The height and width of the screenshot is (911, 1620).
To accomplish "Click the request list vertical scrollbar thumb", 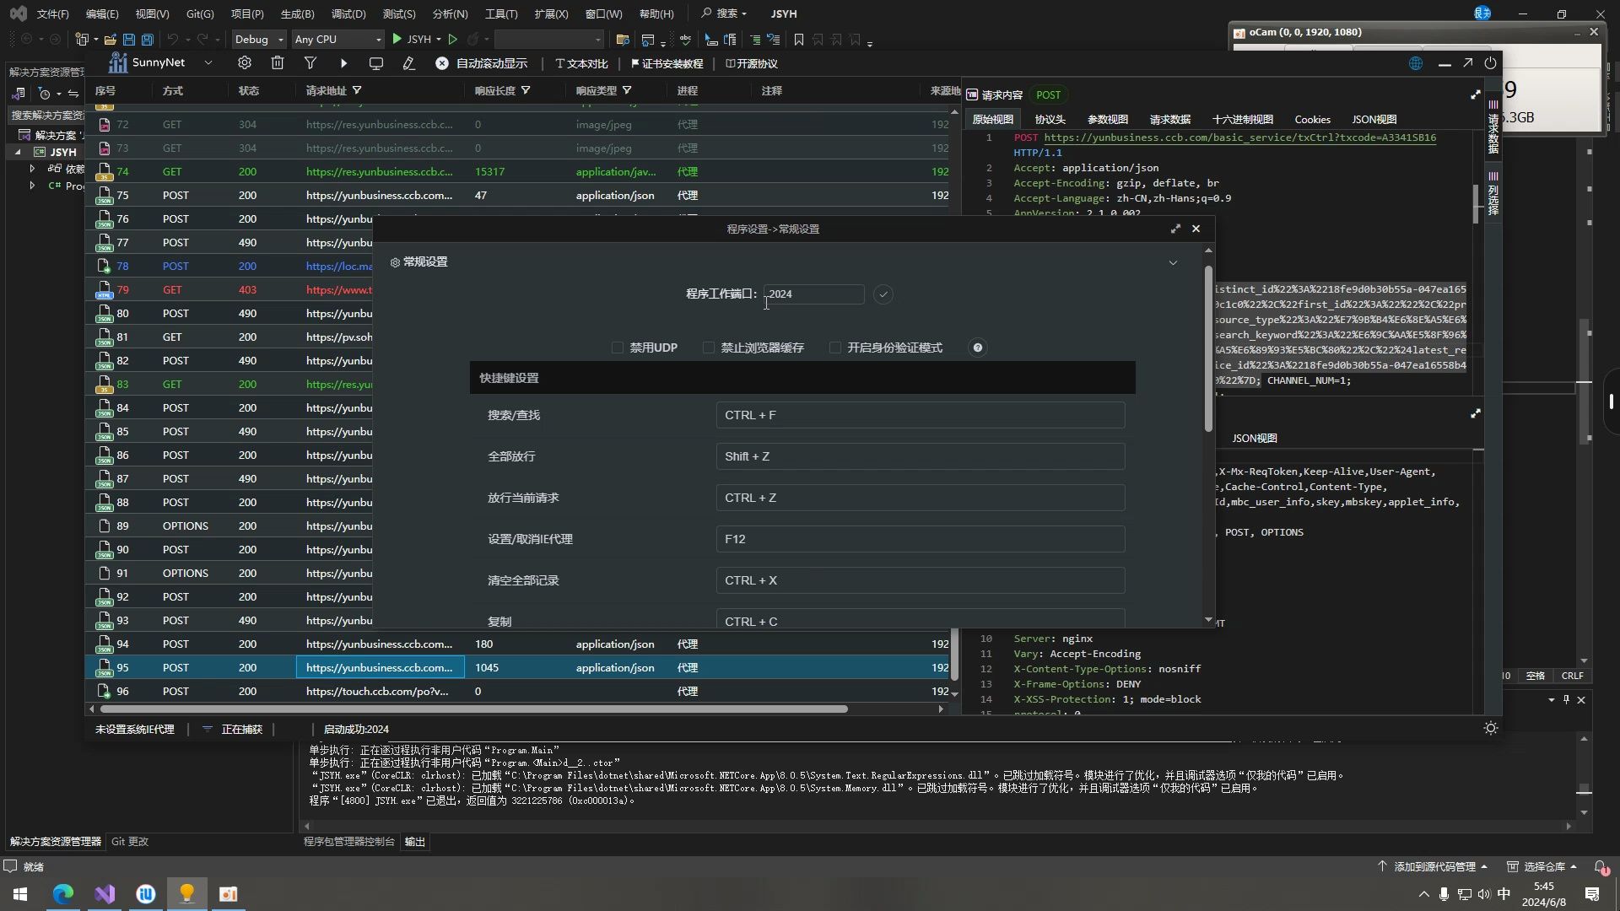I will (954, 654).
